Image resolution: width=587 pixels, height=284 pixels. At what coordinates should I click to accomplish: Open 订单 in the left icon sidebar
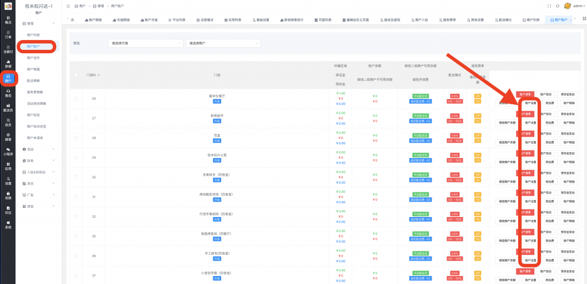(x=8, y=34)
